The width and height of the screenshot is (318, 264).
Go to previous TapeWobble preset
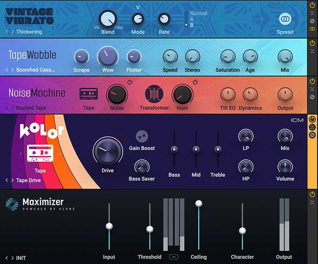coord(7,70)
